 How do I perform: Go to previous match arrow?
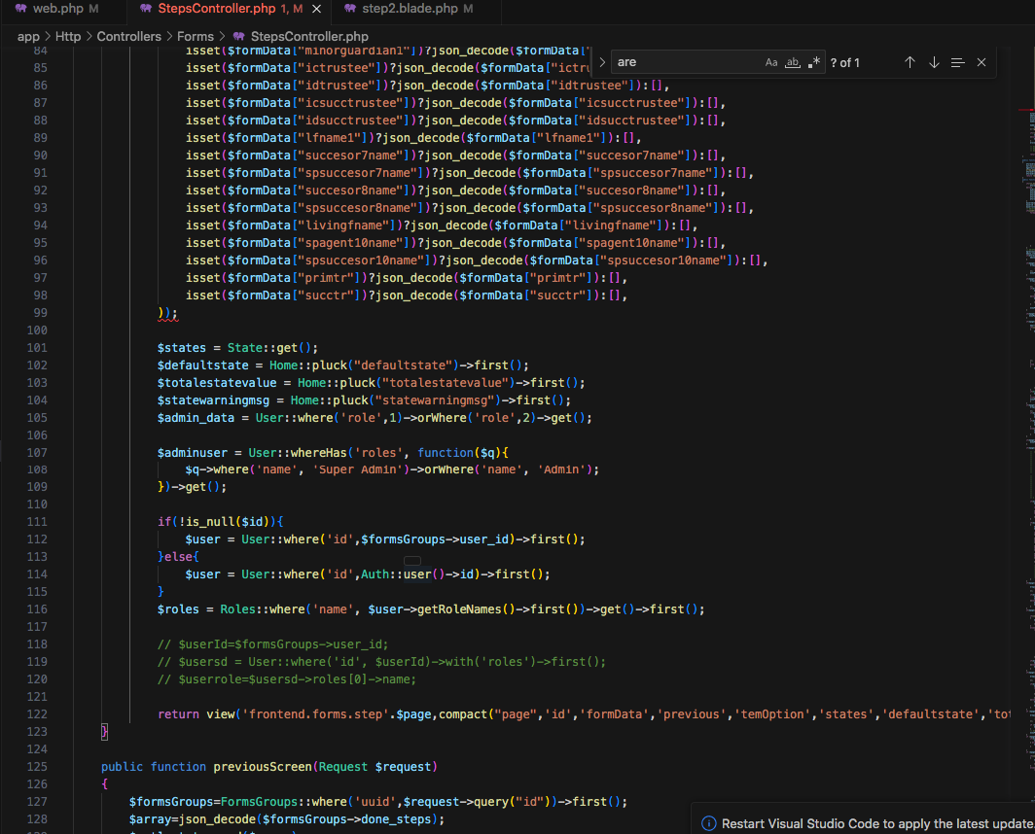coord(910,62)
